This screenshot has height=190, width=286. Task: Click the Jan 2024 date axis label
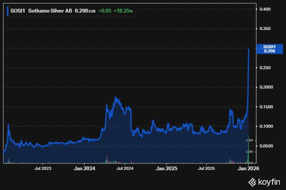(x=84, y=168)
